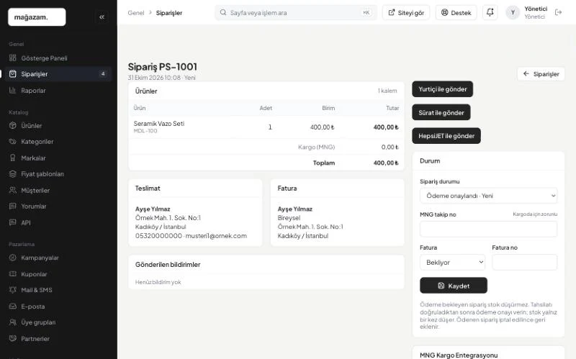Click the Yönetici user name
Image resolution: width=576 pixels, height=359 pixels.
[x=536, y=9]
